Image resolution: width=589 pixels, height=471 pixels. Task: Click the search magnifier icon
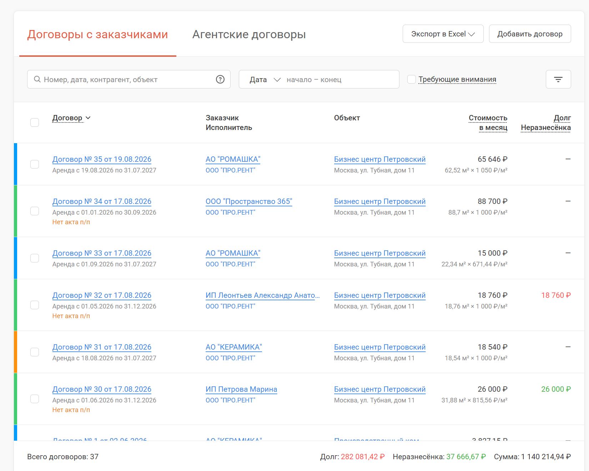click(37, 79)
